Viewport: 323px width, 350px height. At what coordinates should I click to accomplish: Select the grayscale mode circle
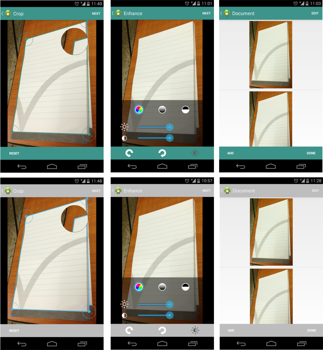coord(163,110)
